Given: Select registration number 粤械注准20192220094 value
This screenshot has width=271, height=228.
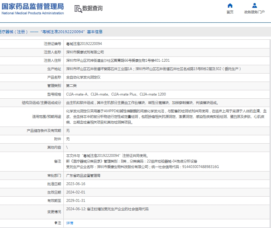Looking at the screenshot, I should pos(84,44).
